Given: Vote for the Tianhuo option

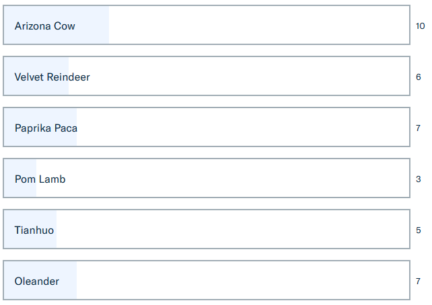Looking at the screenshot, I should click(x=206, y=230).
